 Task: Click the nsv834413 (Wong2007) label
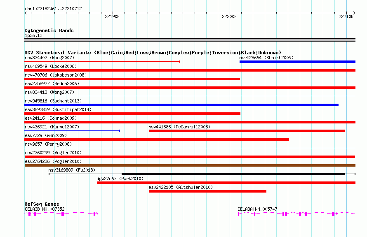(x=49, y=92)
